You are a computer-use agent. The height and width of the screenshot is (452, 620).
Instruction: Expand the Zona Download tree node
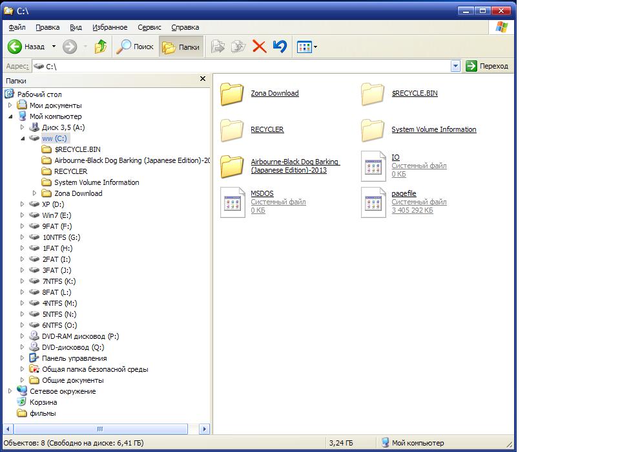[x=34, y=193]
